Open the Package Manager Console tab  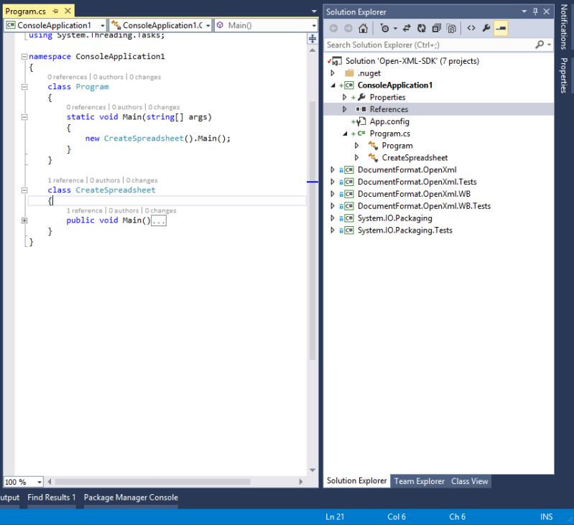131,498
